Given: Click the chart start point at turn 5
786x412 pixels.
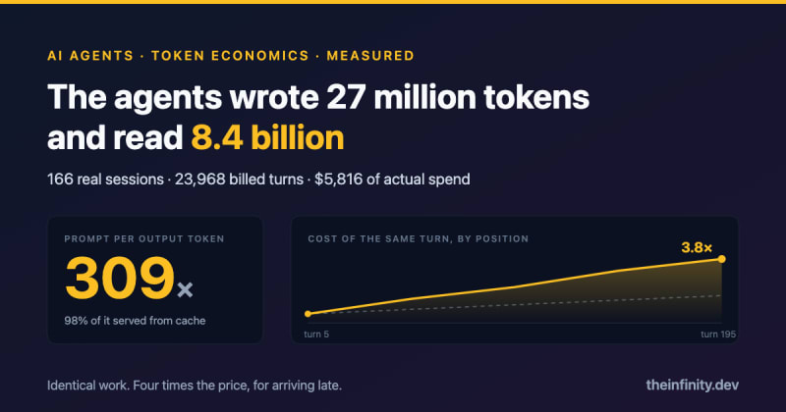Looking at the screenshot, I should click(308, 314).
